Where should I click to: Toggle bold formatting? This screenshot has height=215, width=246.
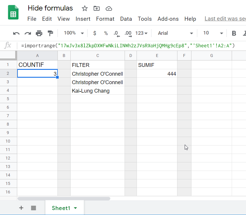234,33
